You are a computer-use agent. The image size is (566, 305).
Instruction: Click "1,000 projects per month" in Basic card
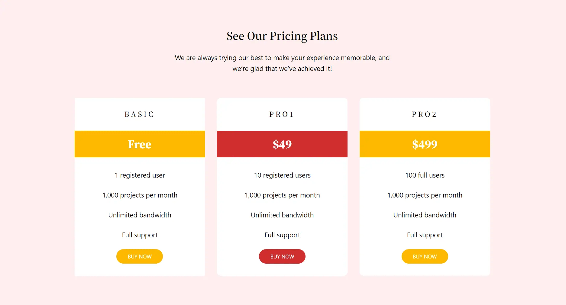140,195
